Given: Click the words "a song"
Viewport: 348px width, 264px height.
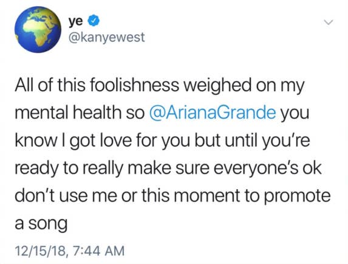Looking at the screenshot, I should tap(41, 224).
